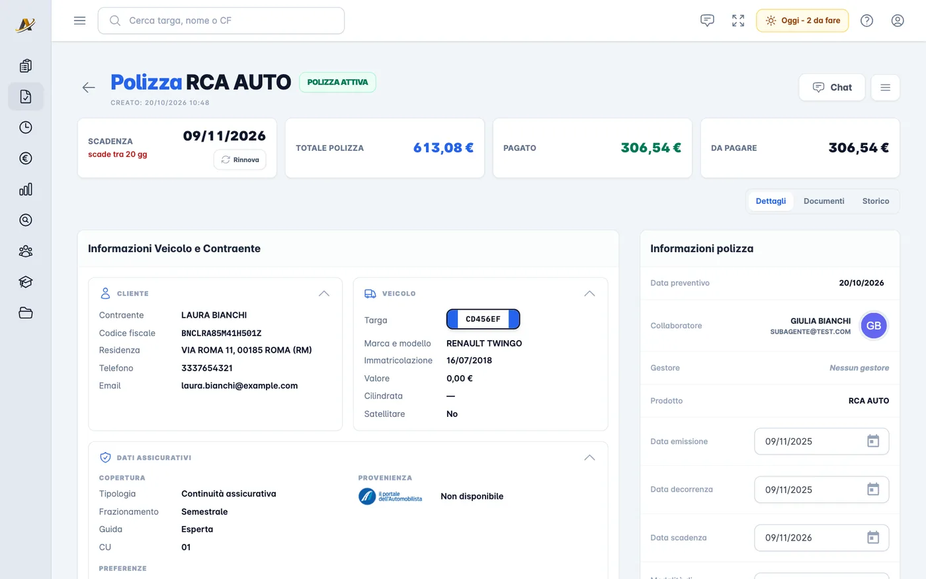This screenshot has width=926, height=579.
Task: Click the POLIZZA ATTIVA status badge
Action: point(337,82)
